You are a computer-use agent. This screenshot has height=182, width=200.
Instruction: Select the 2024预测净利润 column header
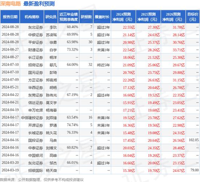coord(123,17)
